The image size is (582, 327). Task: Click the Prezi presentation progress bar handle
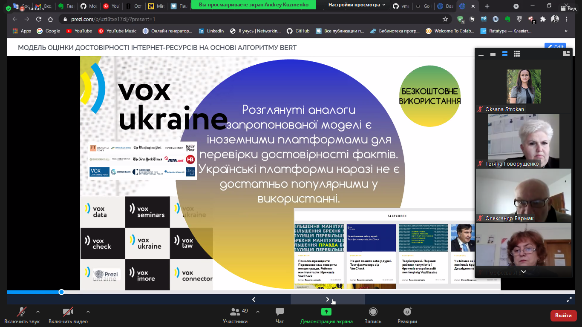pos(61,292)
